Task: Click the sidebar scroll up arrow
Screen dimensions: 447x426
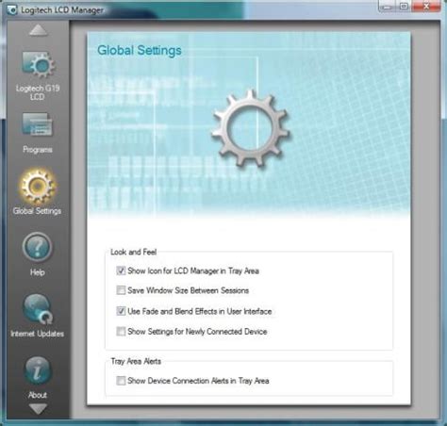Action: [38, 30]
